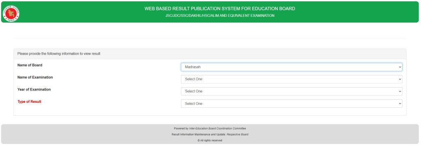421x167 pixels.
Task: Click the red 'Type of Result' label
Action: (29, 102)
